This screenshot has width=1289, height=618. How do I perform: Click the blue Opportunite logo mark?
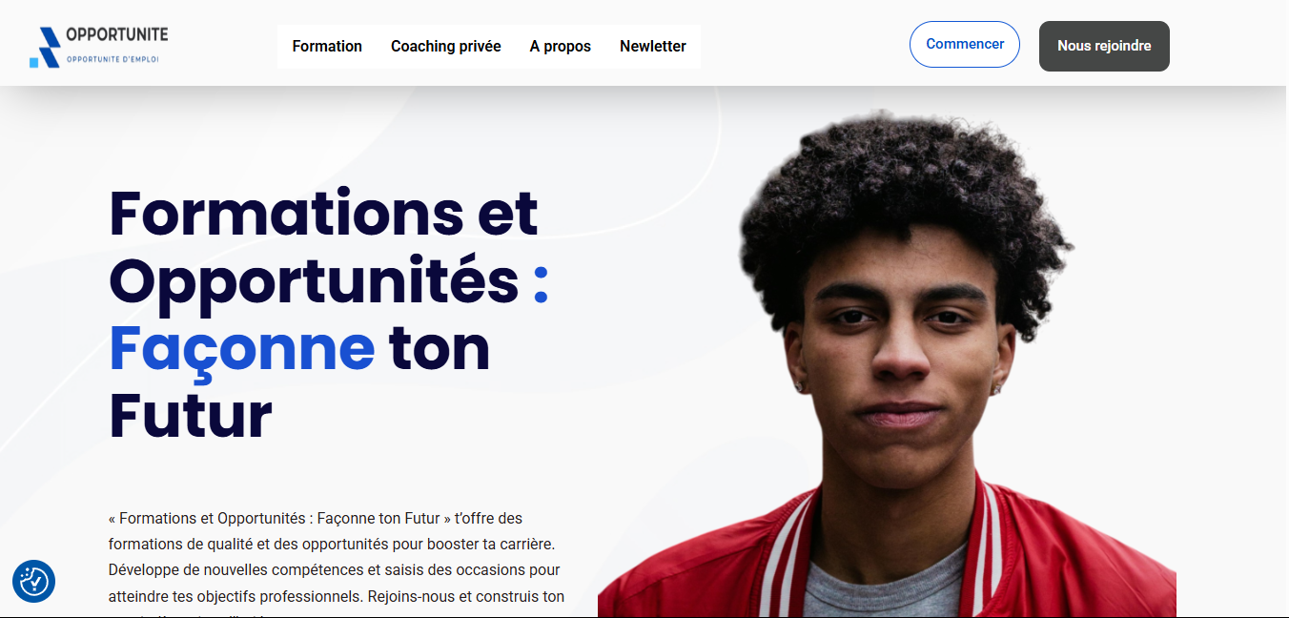[x=45, y=48]
